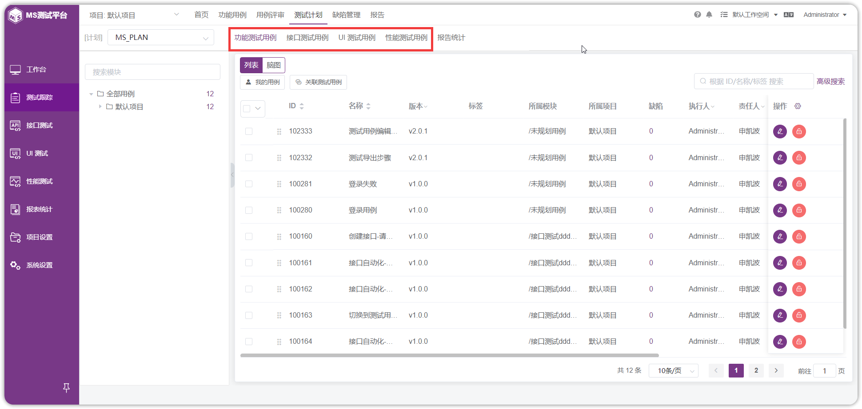
Task: Switch to 接口测试用例 tab
Action: (307, 38)
